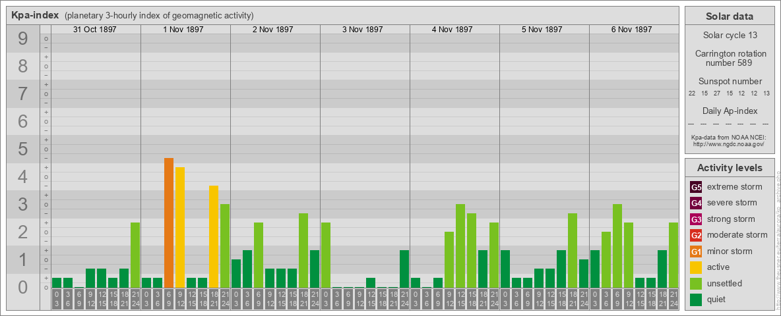Click the tallest 4 Nov bar at 12-15h

[460, 246]
